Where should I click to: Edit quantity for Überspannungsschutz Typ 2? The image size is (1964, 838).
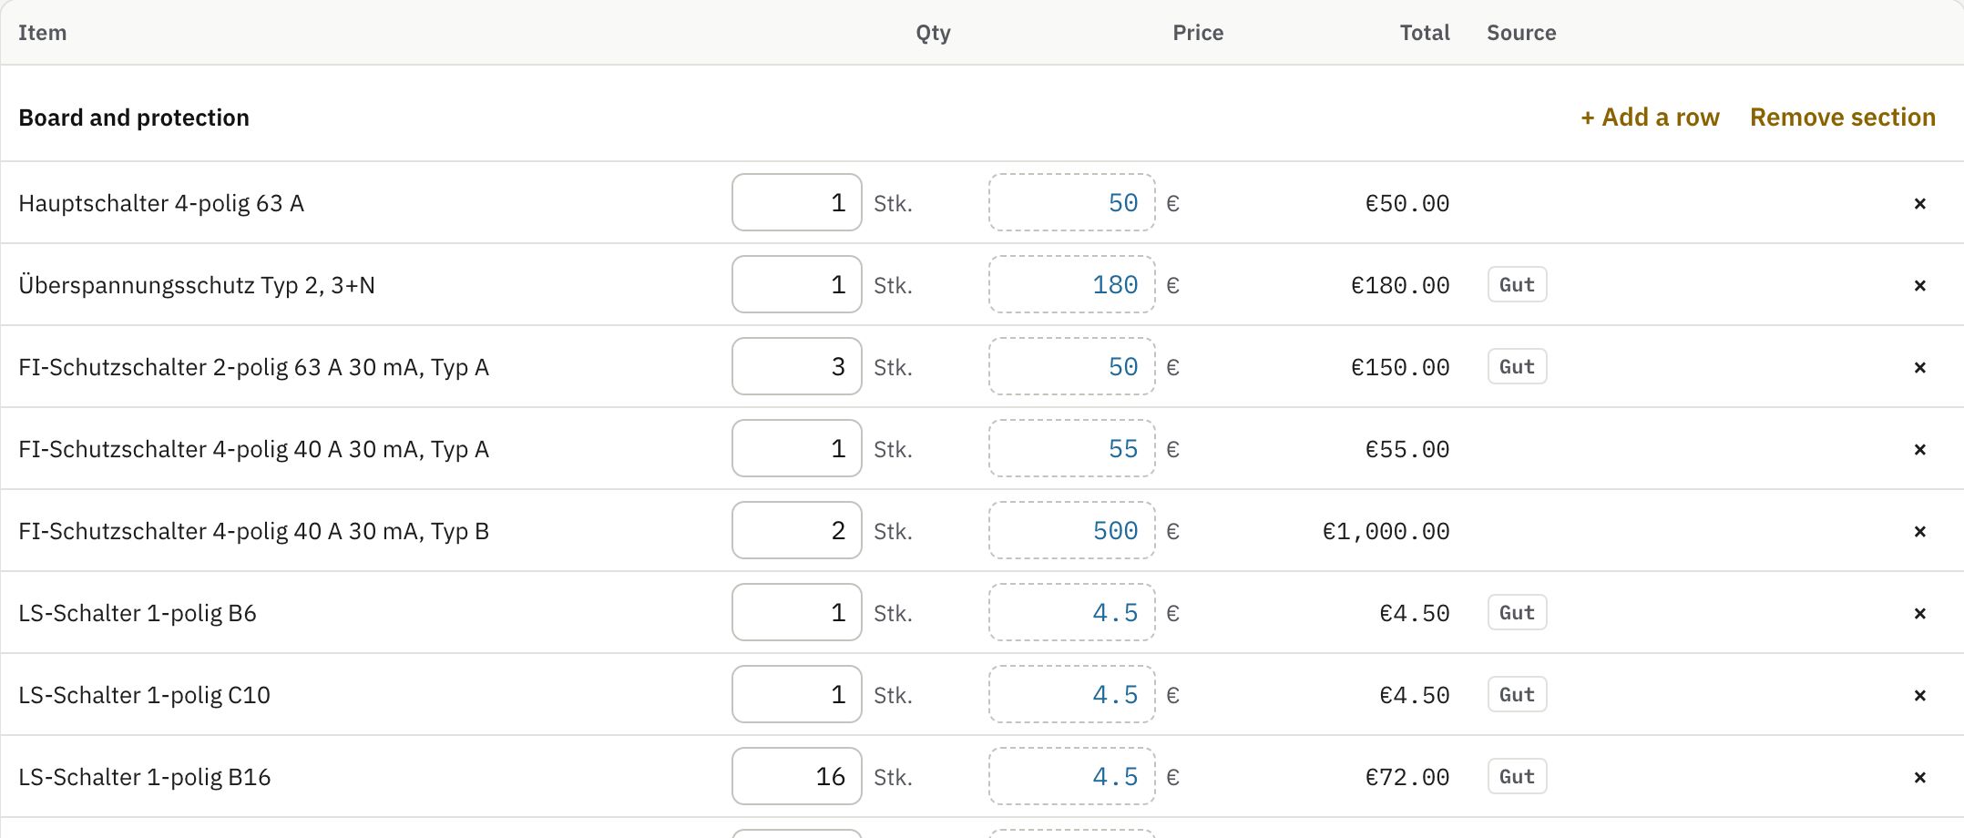point(797,284)
